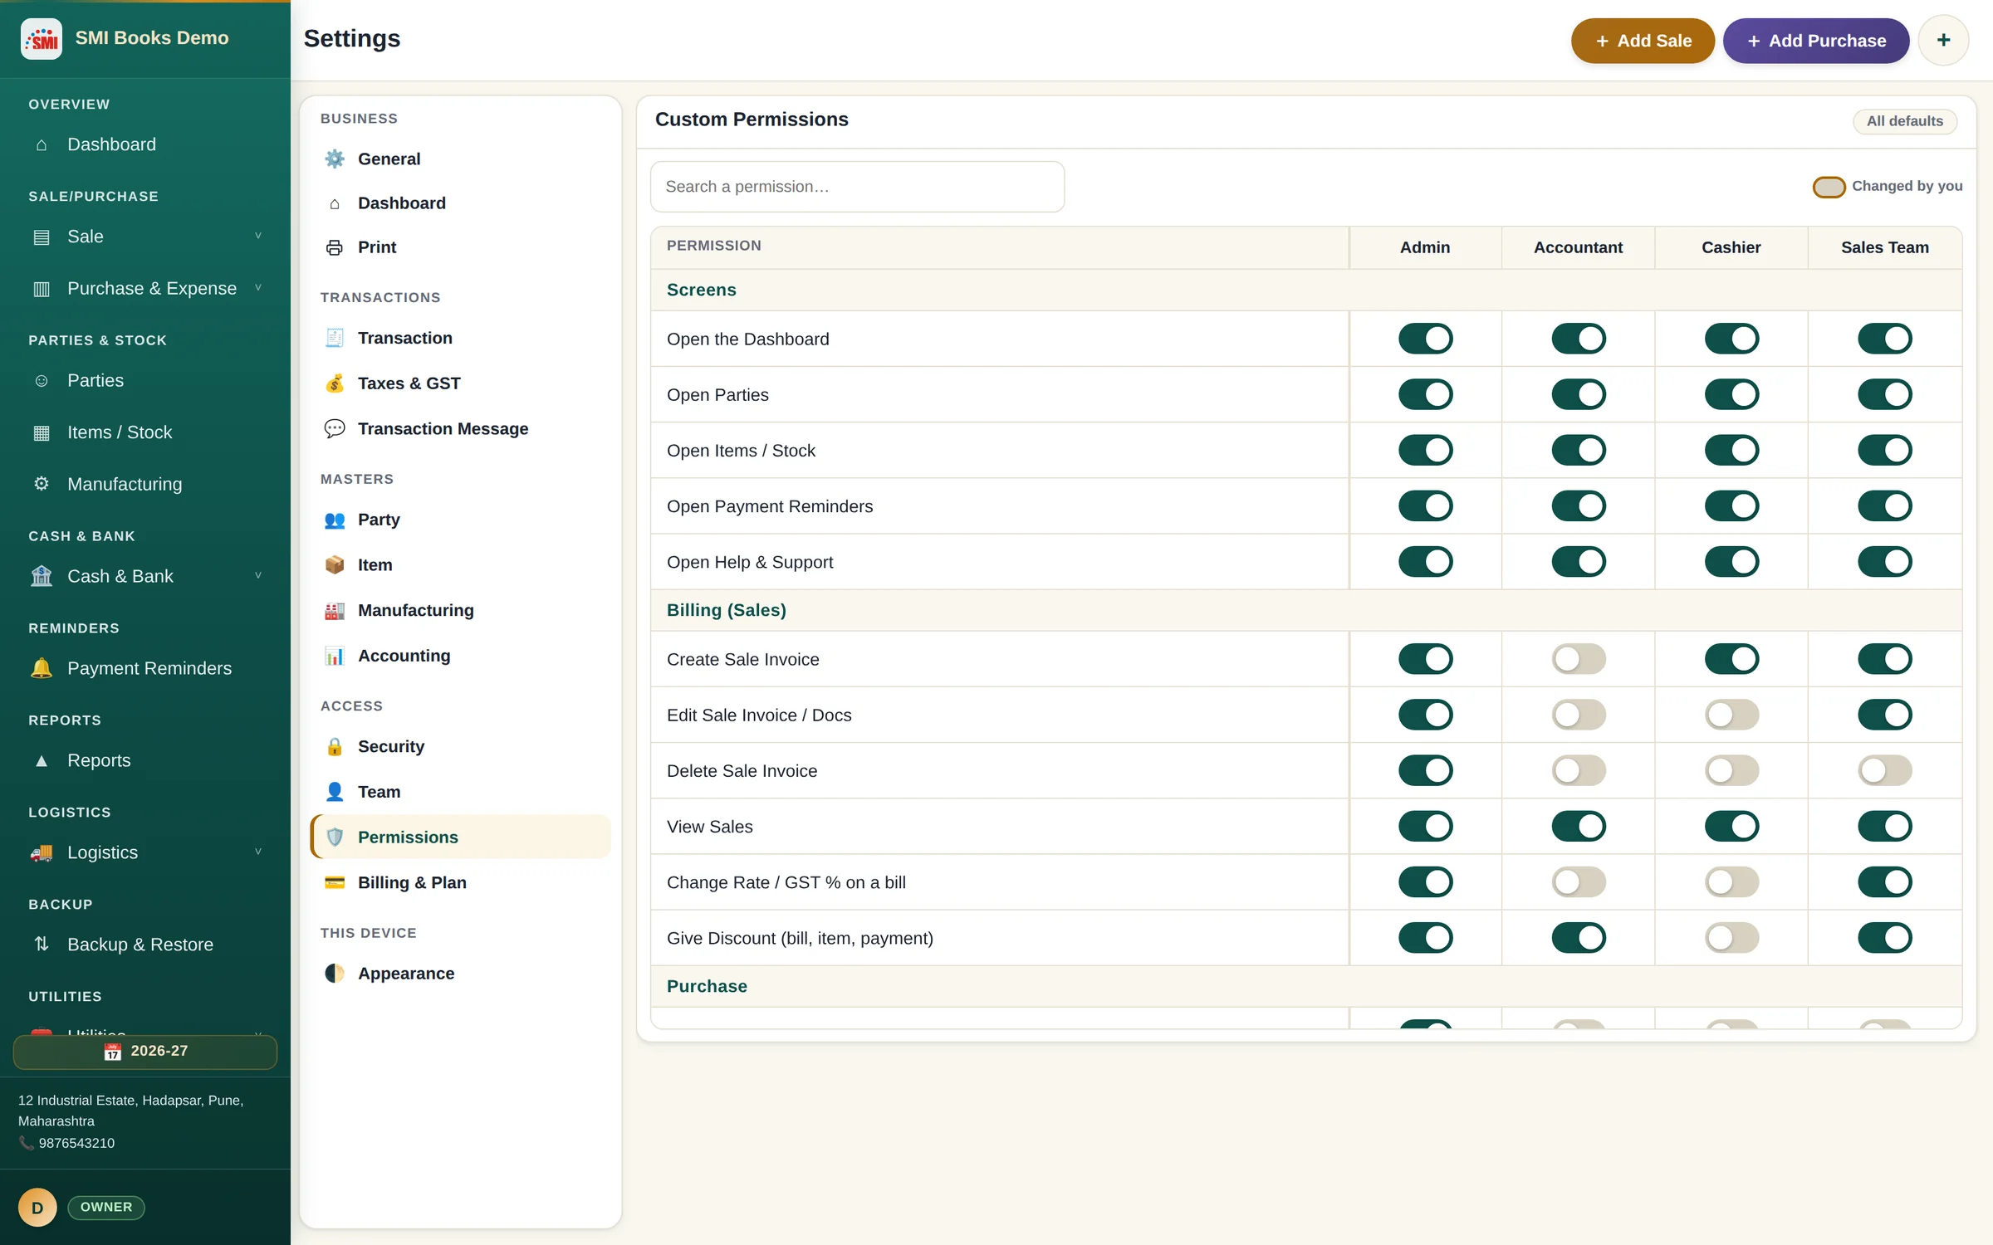
Task: Click the All defaults button
Action: tap(1905, 121)
